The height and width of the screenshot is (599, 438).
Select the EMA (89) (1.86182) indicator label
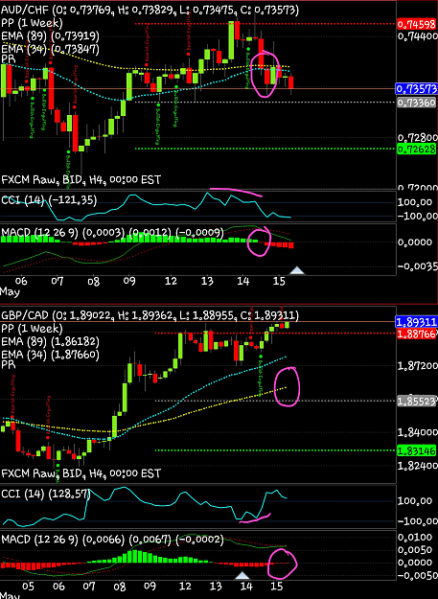[50, 341]
